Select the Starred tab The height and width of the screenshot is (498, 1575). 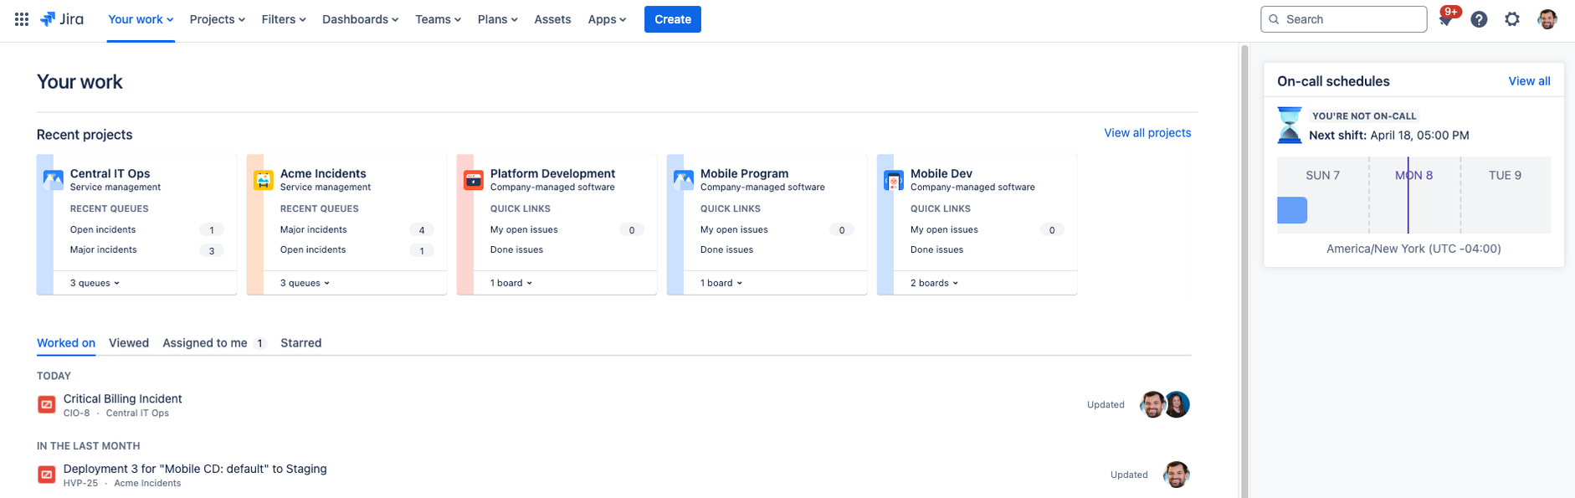click(301, 343)
